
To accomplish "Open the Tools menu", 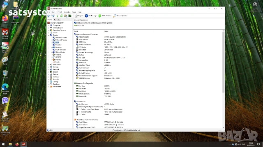I will click(x=74, y=12).
